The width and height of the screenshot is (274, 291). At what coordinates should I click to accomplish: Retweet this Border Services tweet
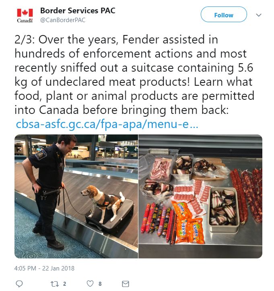pos(55,284)
